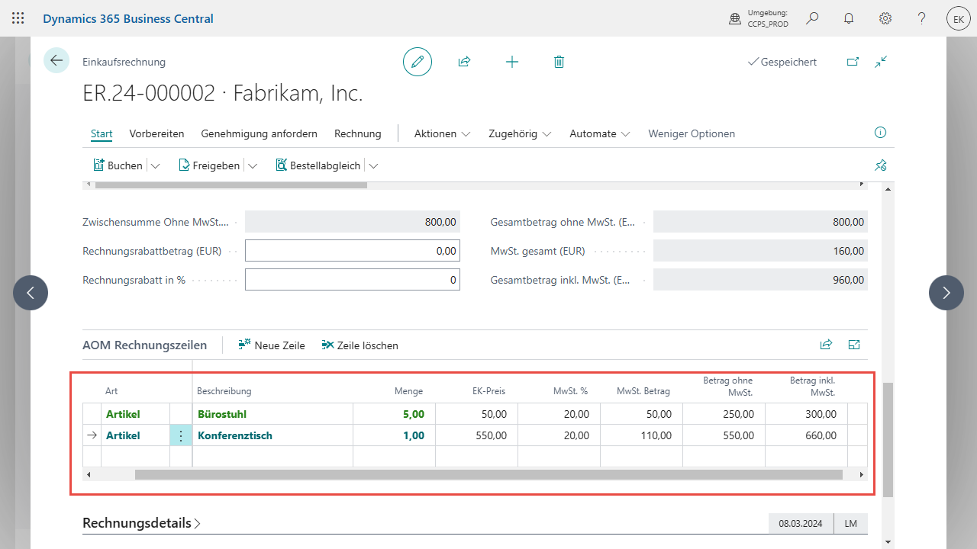The width and height of the screenshot is (977, 549).
Task: Open the Zugehörig dropdown menu
Action: 519,133
